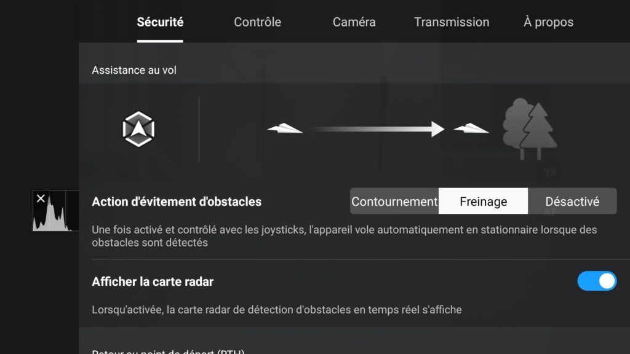Image resolution: width=630 pixels, height=354 pixels.
Task: Click the paper plane icon nearest the trees
Action: [471, 128]
